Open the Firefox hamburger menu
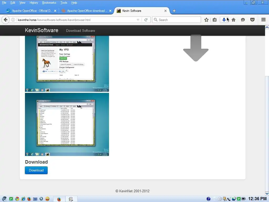 pos(263,20)
